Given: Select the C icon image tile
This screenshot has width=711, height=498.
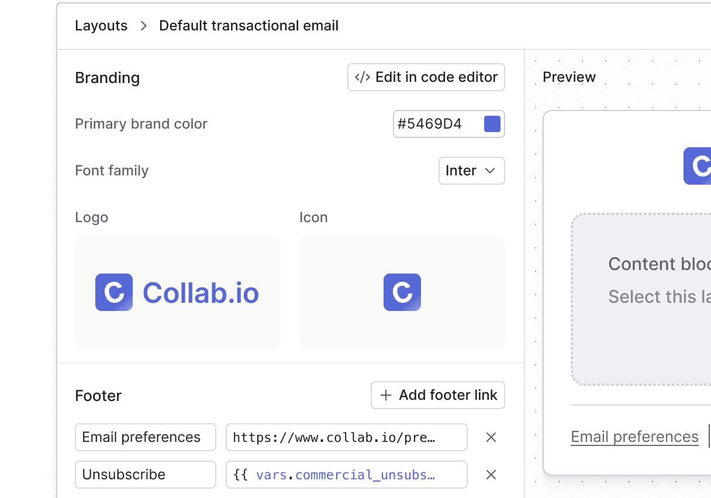Looking at the screenshot, I should point(402,292).
